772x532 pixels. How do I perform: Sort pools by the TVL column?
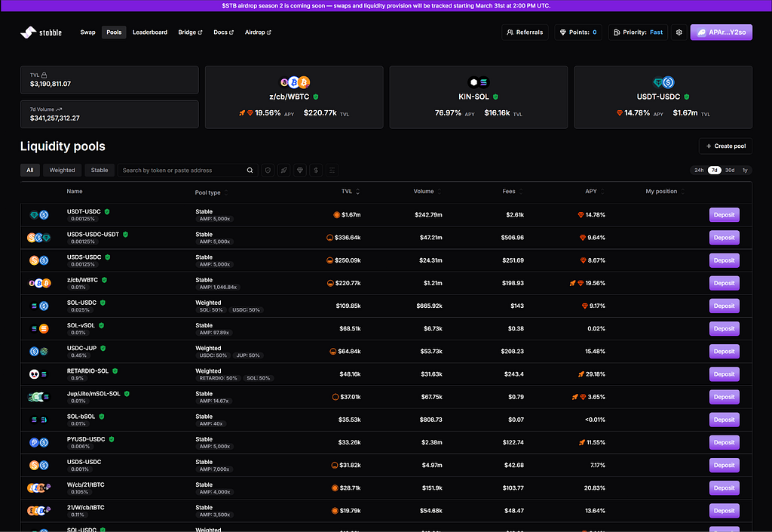[351, 192]
